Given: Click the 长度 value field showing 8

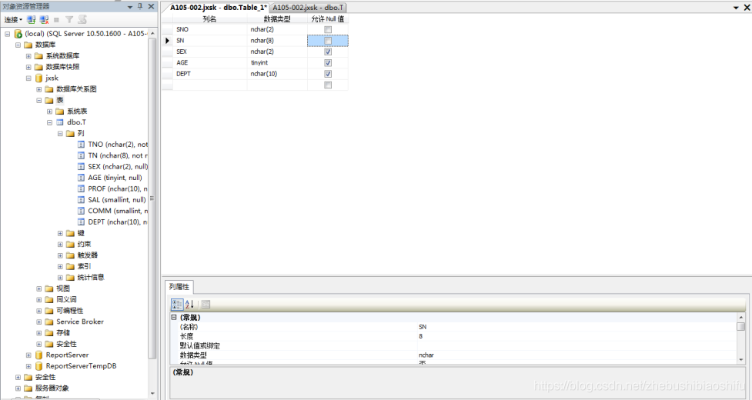Looking at the screenshot, I should pyautogui.click(x=577, y=336).
